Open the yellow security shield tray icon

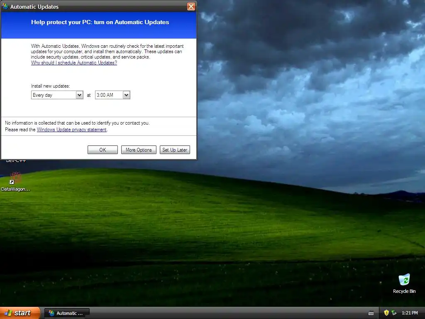(386, 313)
